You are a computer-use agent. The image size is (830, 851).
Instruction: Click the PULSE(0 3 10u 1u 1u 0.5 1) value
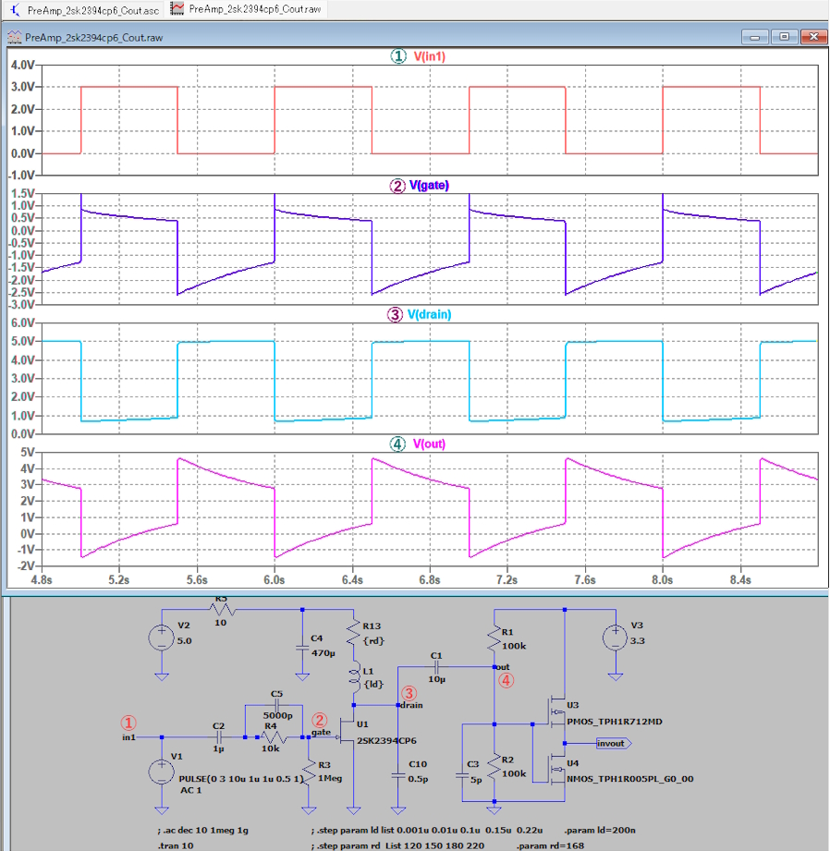(241, 778)
